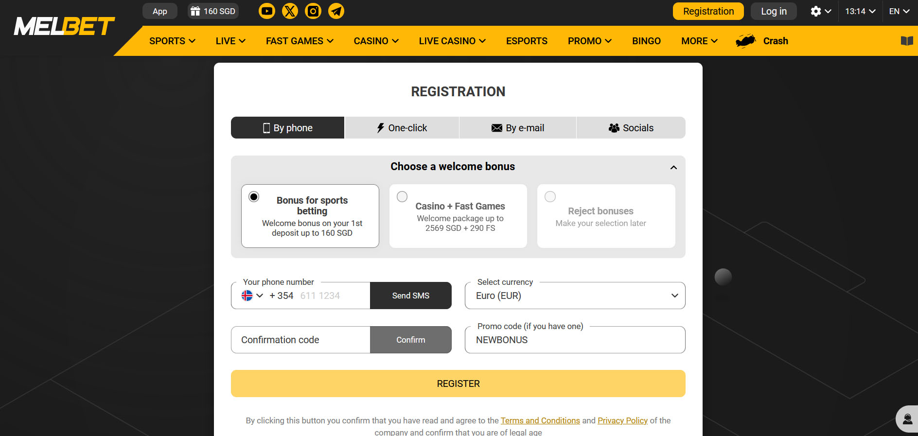918x436 pixels.
Task: Expand the FAST GAMES menu
Action: pos(300,41)
